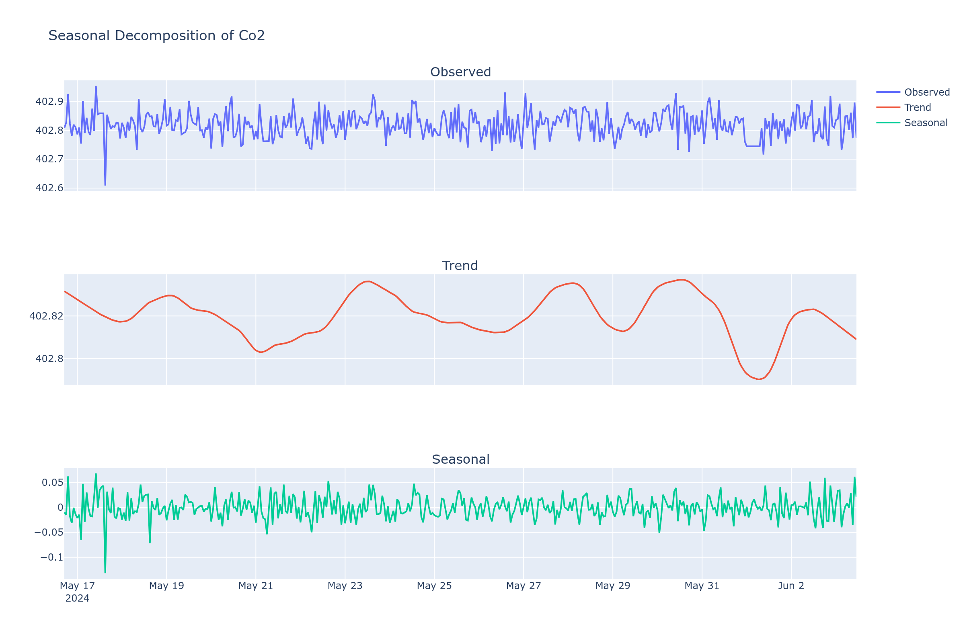
Task: Select the Observed subplot title
Action: (460, 72)
